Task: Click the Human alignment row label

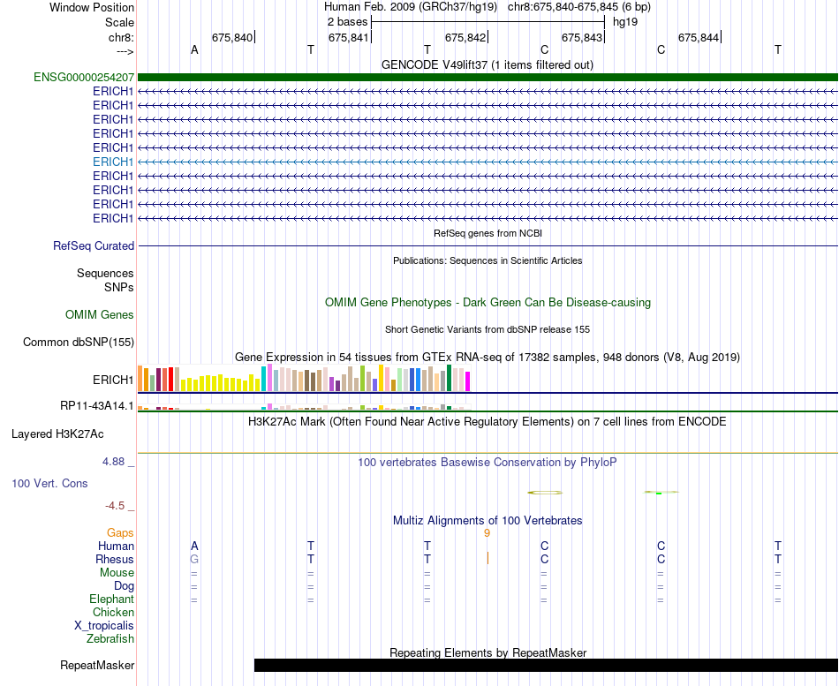Action: (116, 546)
